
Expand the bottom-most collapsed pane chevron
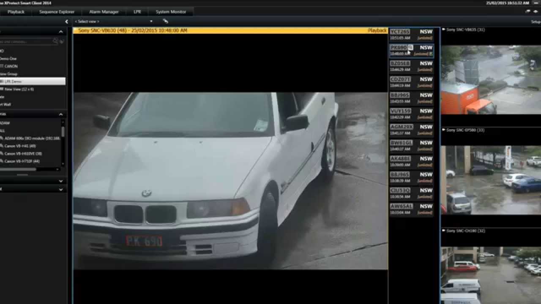(x=61, y=190)
